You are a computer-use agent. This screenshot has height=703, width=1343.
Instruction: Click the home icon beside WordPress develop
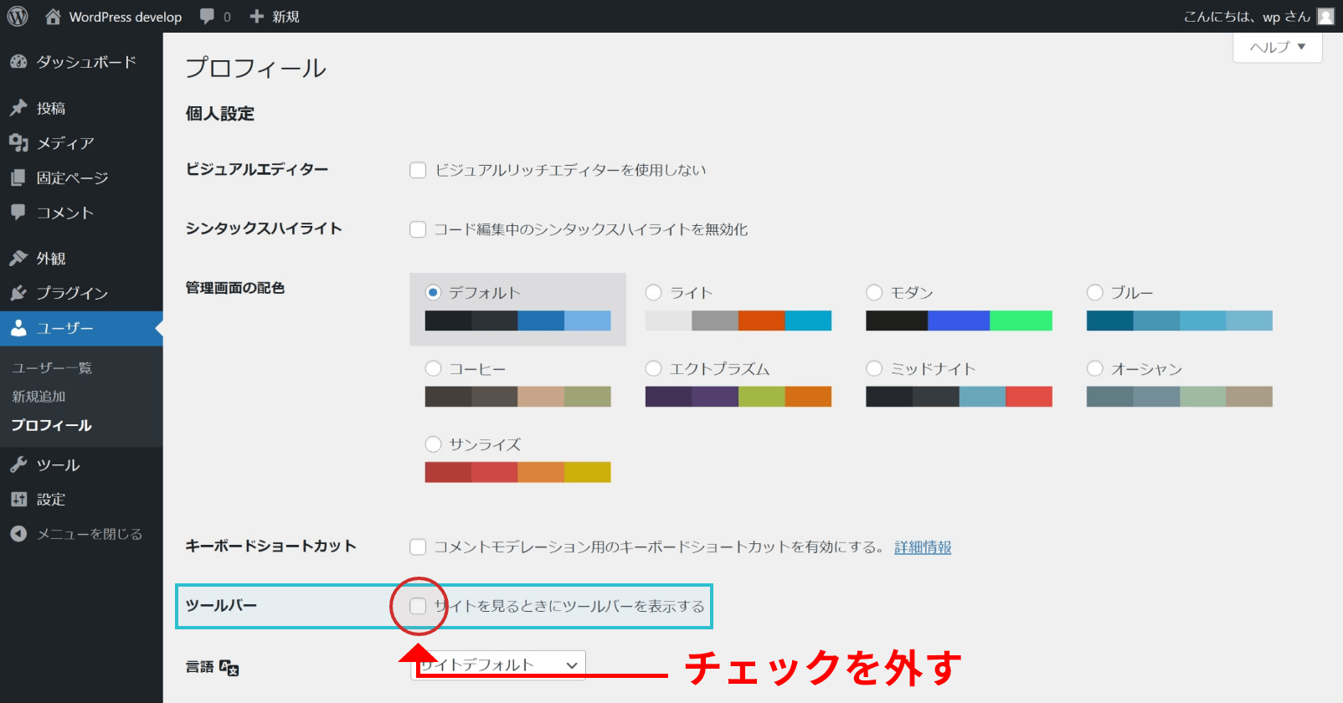tap(53, 16)
